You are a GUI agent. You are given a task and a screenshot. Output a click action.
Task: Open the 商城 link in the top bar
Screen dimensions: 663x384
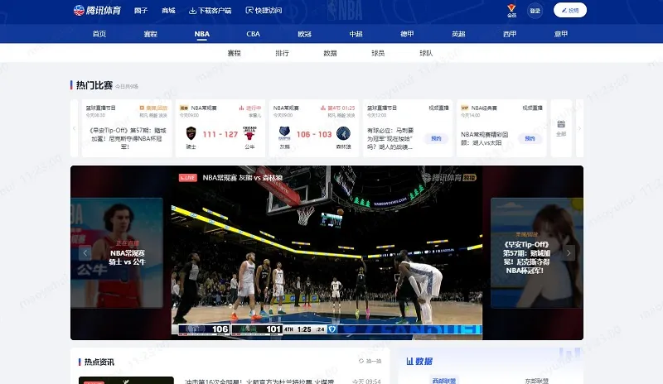tap(168, 11)
